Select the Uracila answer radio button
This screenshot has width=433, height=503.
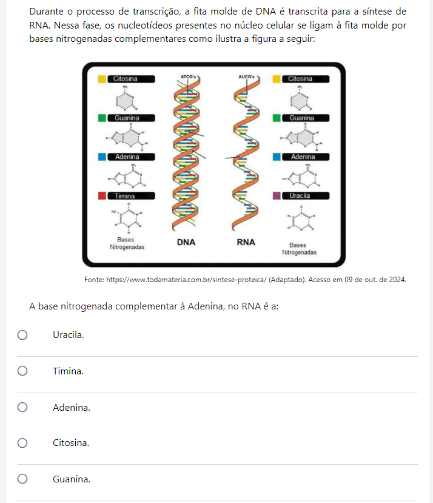pyautogui.click(x=22, y=335)
